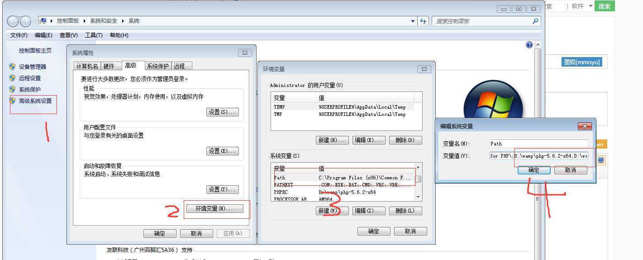
Task: Open the address bar history dropdown arrow
Action: (413, 21)
